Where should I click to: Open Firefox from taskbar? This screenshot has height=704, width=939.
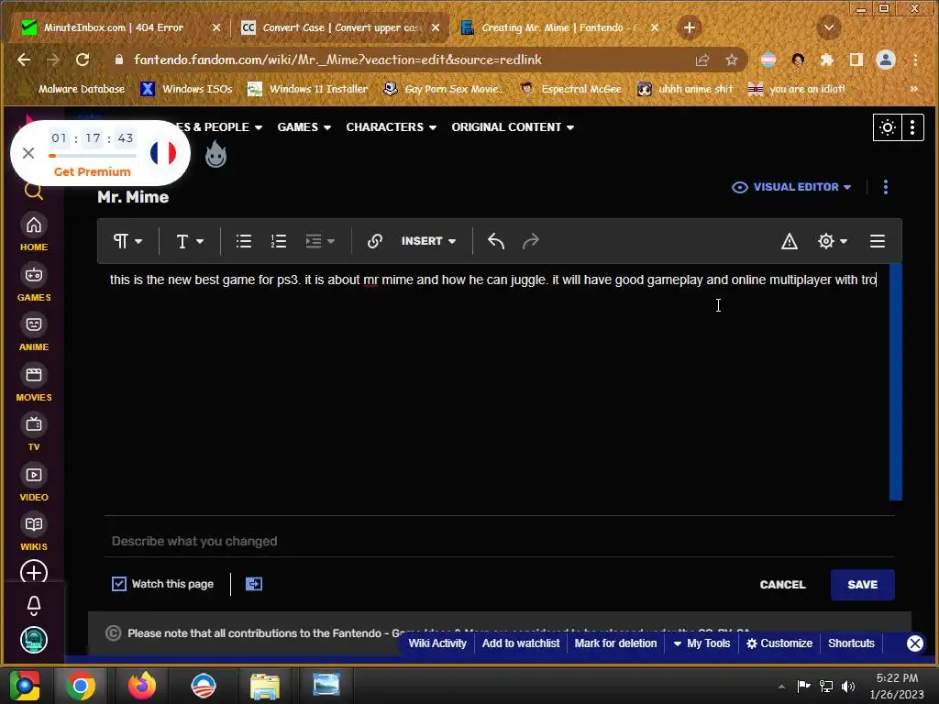142,686
